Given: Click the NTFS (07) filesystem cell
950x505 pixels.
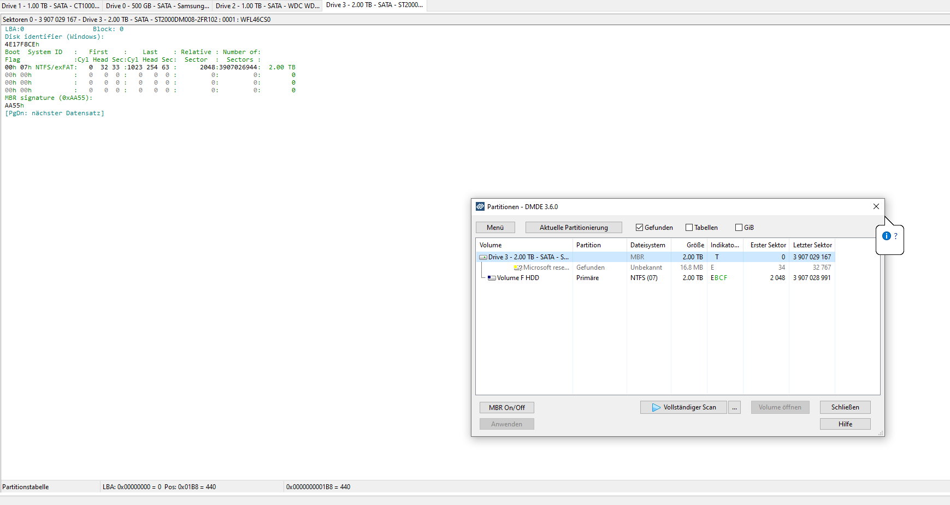Looking at the screenshot, I should [x=644, y=278].
